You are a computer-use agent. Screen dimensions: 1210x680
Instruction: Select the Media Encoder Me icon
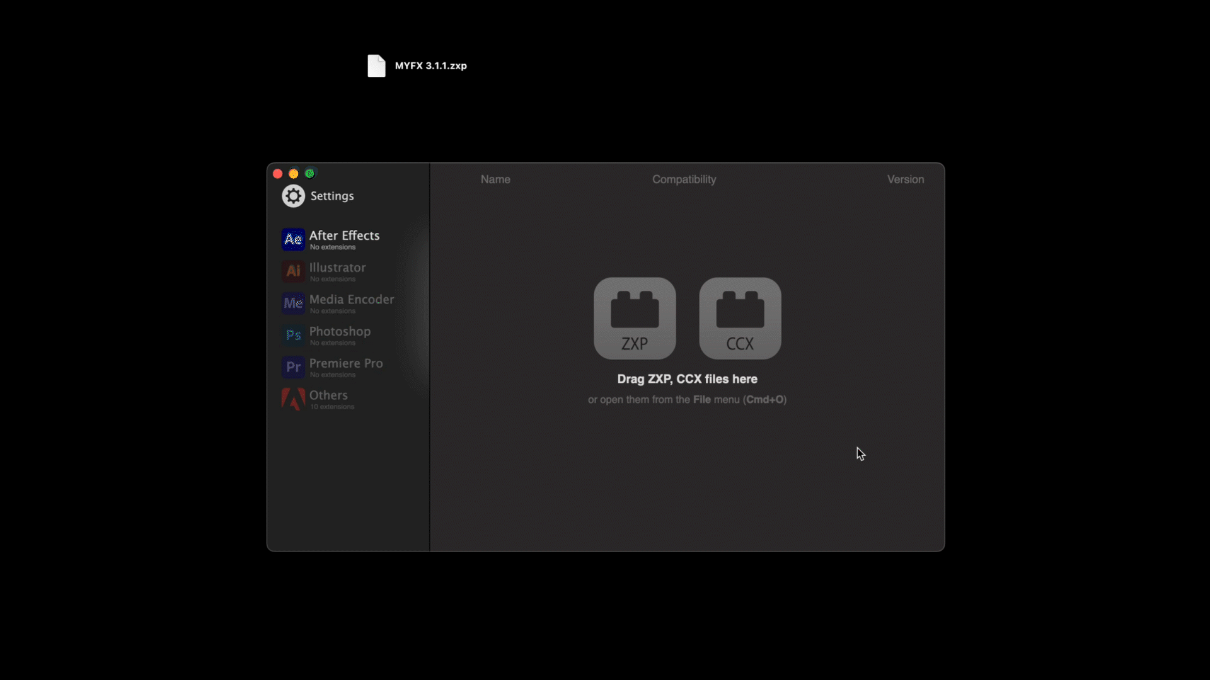[x=293, y=303]
